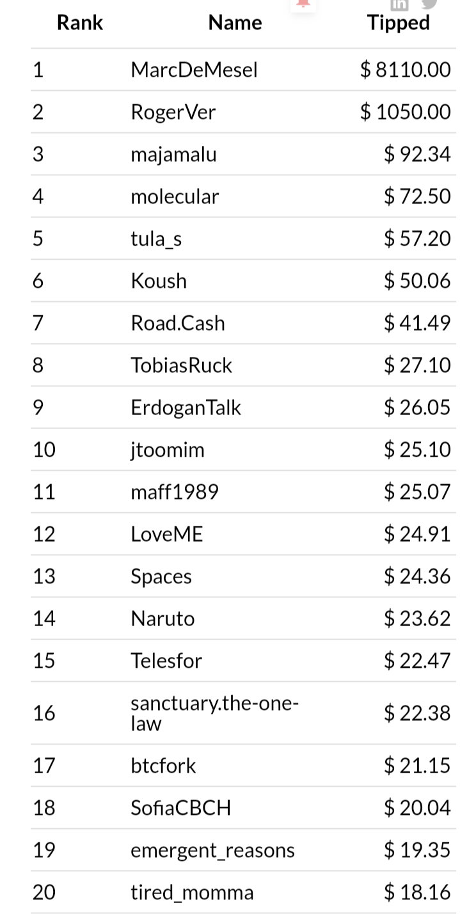Open MarcDeMesel's profile

194,70
